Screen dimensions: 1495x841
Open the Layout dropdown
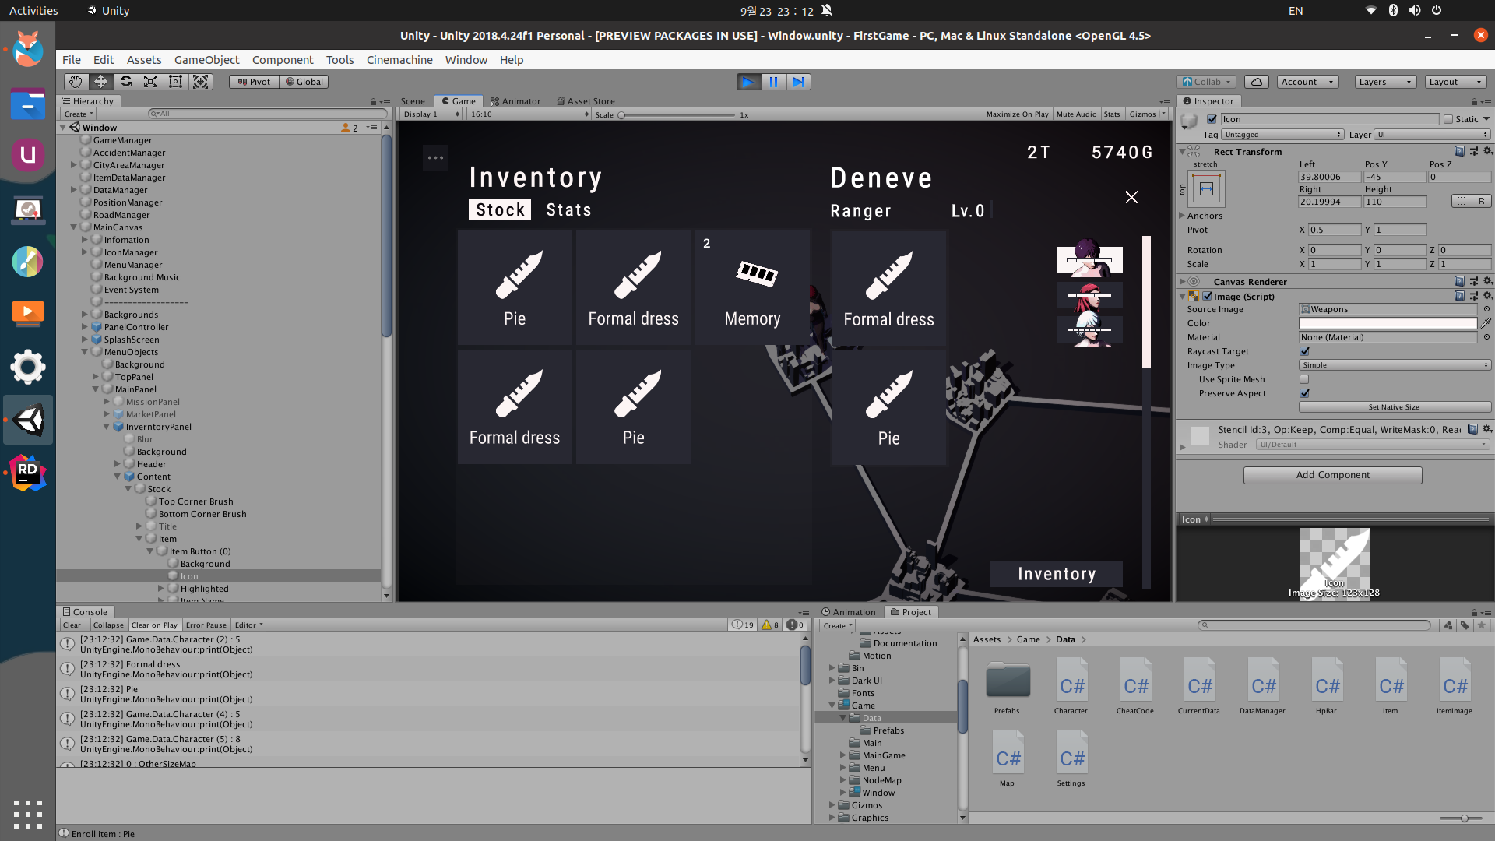[x=1456, y=82]
